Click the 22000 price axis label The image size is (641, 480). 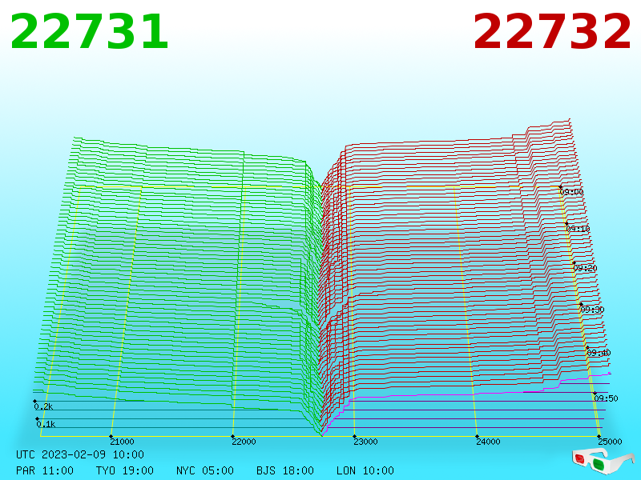click(244, 442)
